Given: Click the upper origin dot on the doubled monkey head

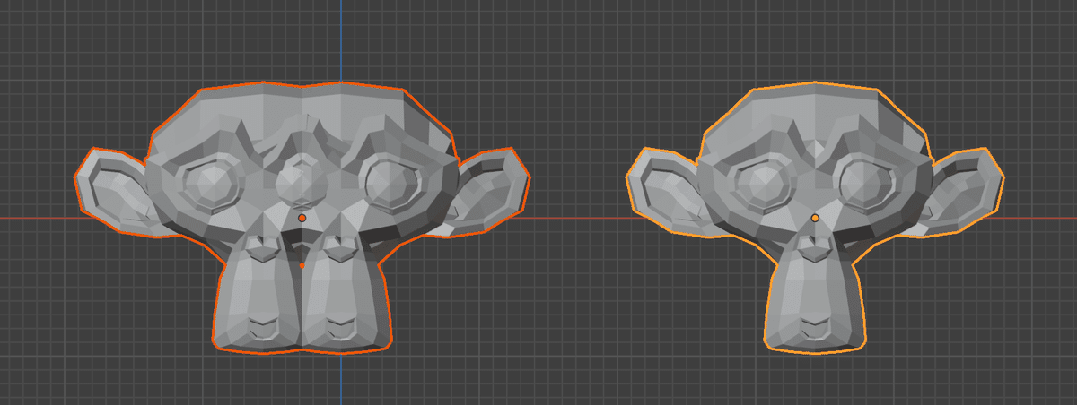Looking at the screenshot, I should tap(302, 218).
